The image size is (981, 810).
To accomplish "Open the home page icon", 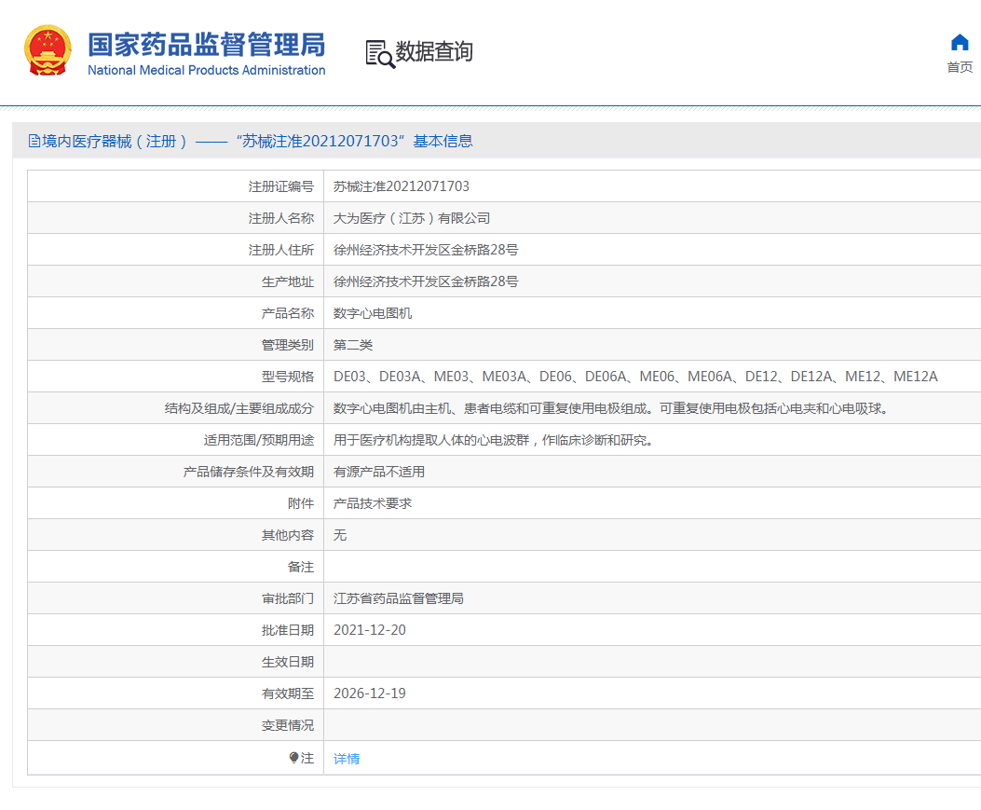I will click(x=959, y=43).
